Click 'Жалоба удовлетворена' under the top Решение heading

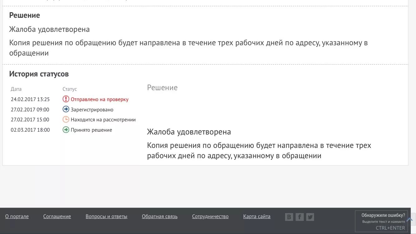[x=49, y=30]
